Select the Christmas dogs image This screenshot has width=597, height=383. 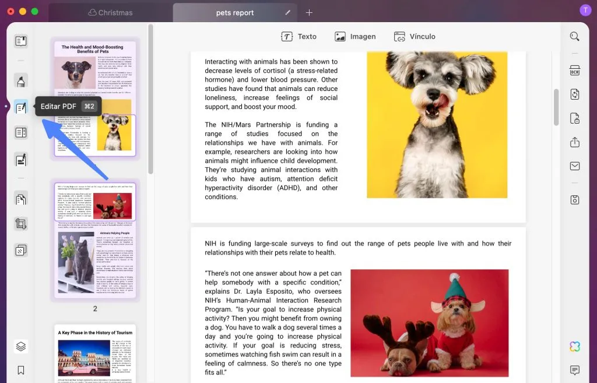[430, 323]
